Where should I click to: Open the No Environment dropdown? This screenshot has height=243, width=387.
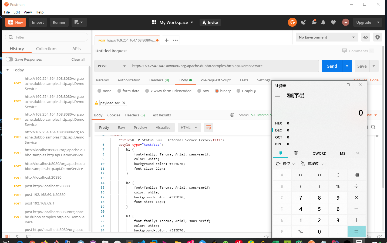(x=327, y=37)
